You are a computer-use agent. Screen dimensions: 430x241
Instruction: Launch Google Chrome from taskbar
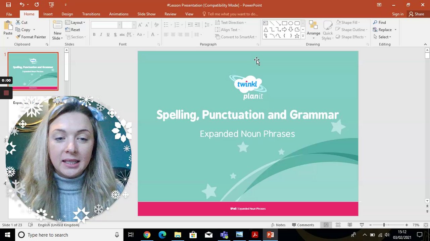click(147, 235)
